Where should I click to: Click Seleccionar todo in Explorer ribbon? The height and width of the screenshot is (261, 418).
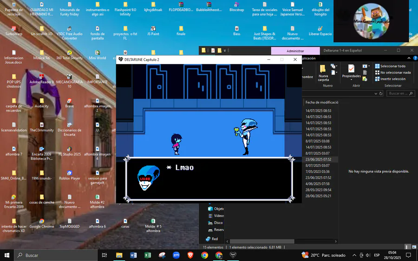point(390,66)
